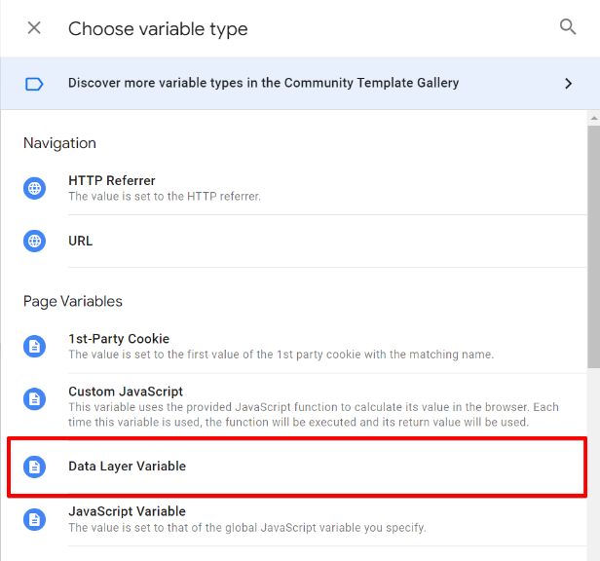Click the Community Template Gallery tag icon
This screenshot has width=600, height=561.
tap(34, 84)
